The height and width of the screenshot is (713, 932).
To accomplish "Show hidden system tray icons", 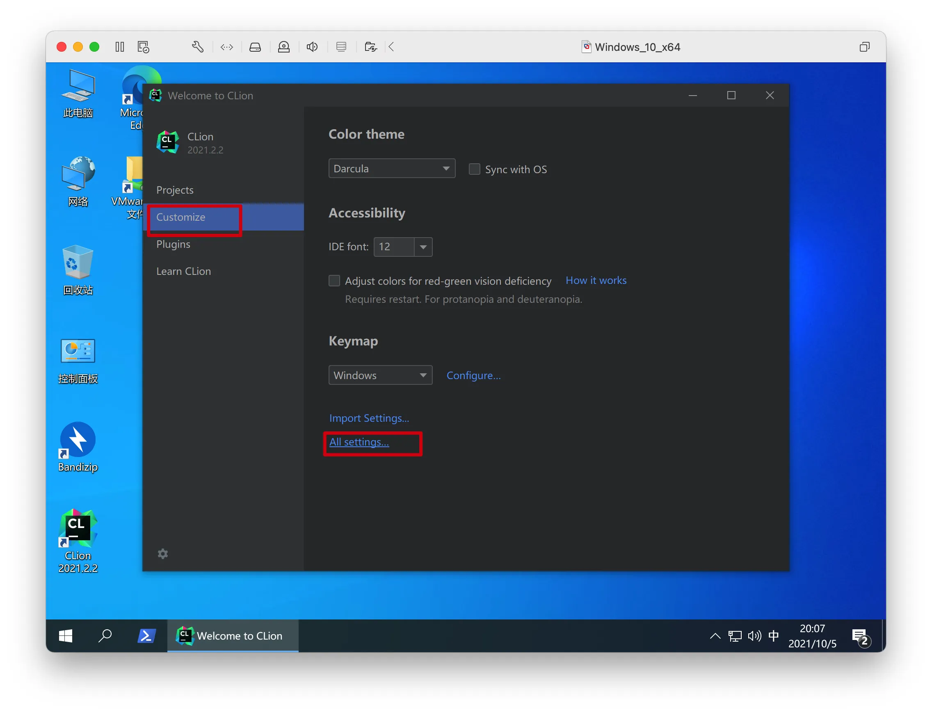I will [715, 636].
